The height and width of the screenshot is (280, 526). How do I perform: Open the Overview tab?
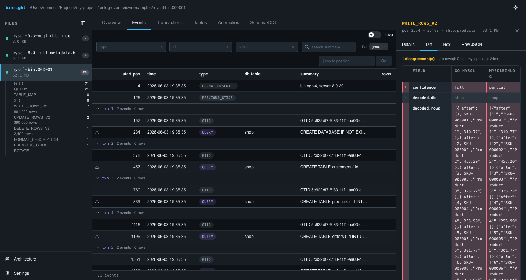pyautogui.click(x=111, y=23)
